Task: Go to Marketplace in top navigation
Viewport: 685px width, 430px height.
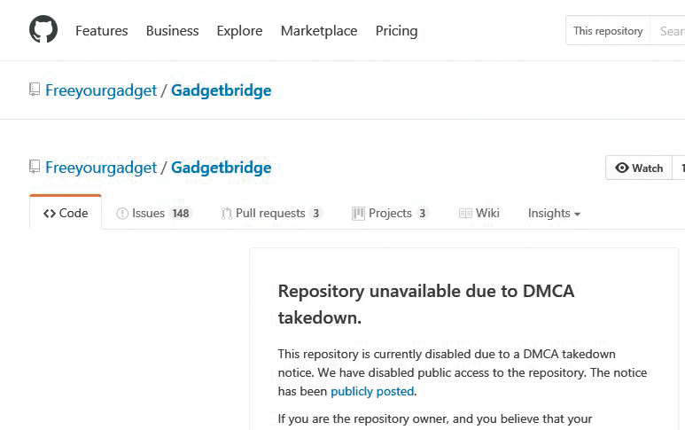Action: [319, 31]
